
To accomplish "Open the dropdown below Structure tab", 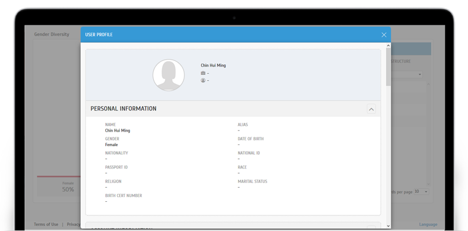I will coord(407,74).
